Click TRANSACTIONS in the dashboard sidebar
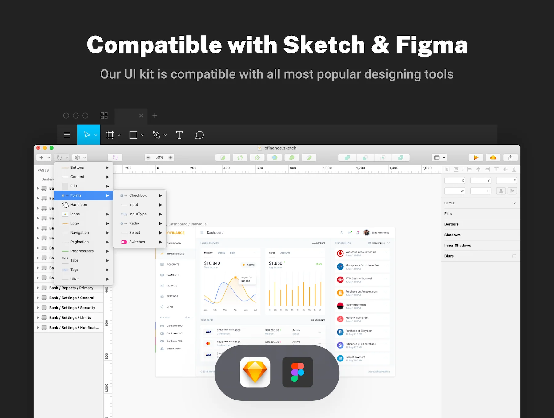 point(175,254)
